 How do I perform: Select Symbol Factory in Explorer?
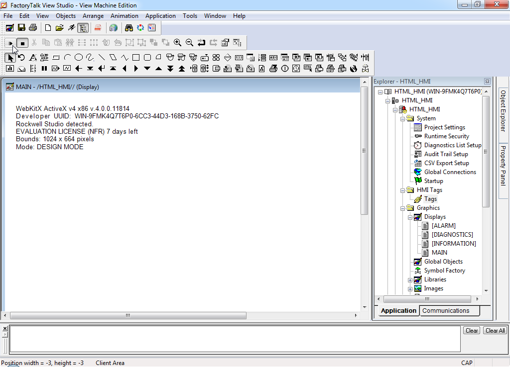[444, 271]
